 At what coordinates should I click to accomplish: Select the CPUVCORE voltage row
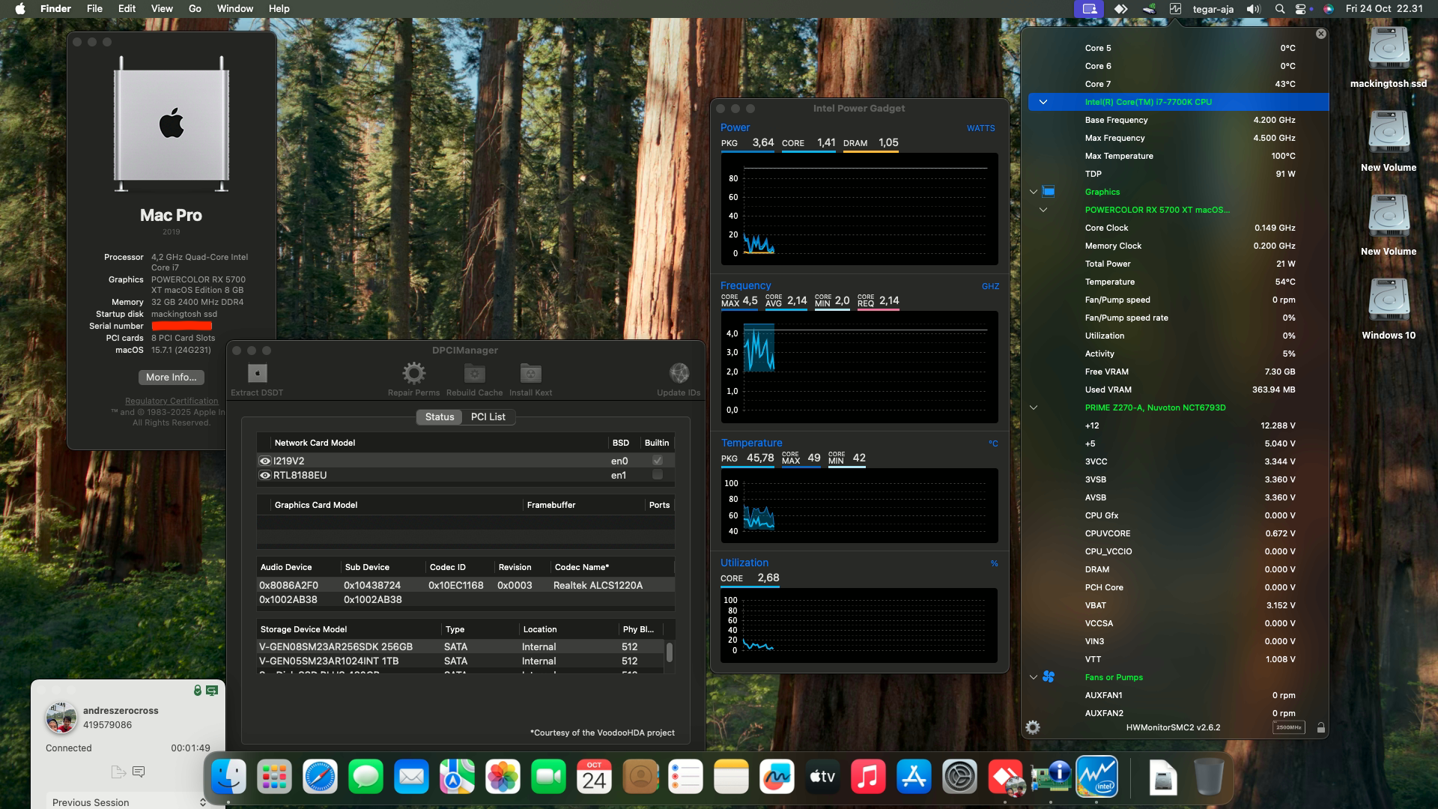(x=1178, y=533)
